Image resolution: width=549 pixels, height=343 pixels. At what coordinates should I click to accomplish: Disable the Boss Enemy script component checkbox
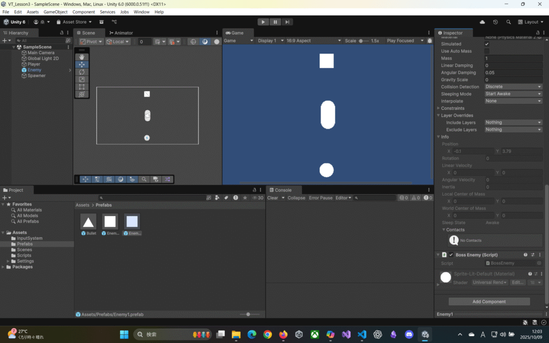pos(451,255)
